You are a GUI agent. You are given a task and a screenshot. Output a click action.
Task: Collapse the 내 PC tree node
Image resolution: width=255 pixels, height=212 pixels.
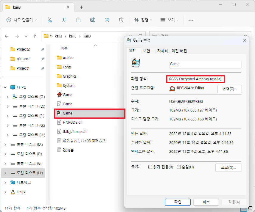tap(5, 87)
